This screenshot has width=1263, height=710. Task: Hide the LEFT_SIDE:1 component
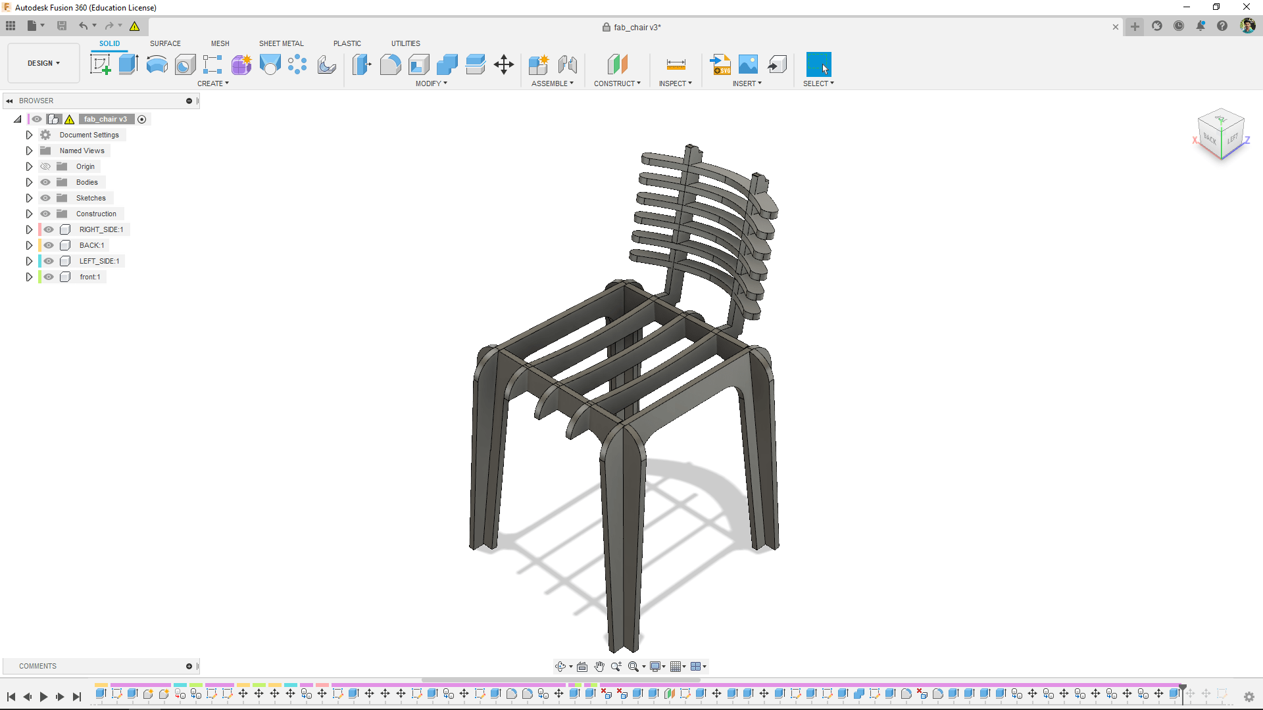coord(49,261)
